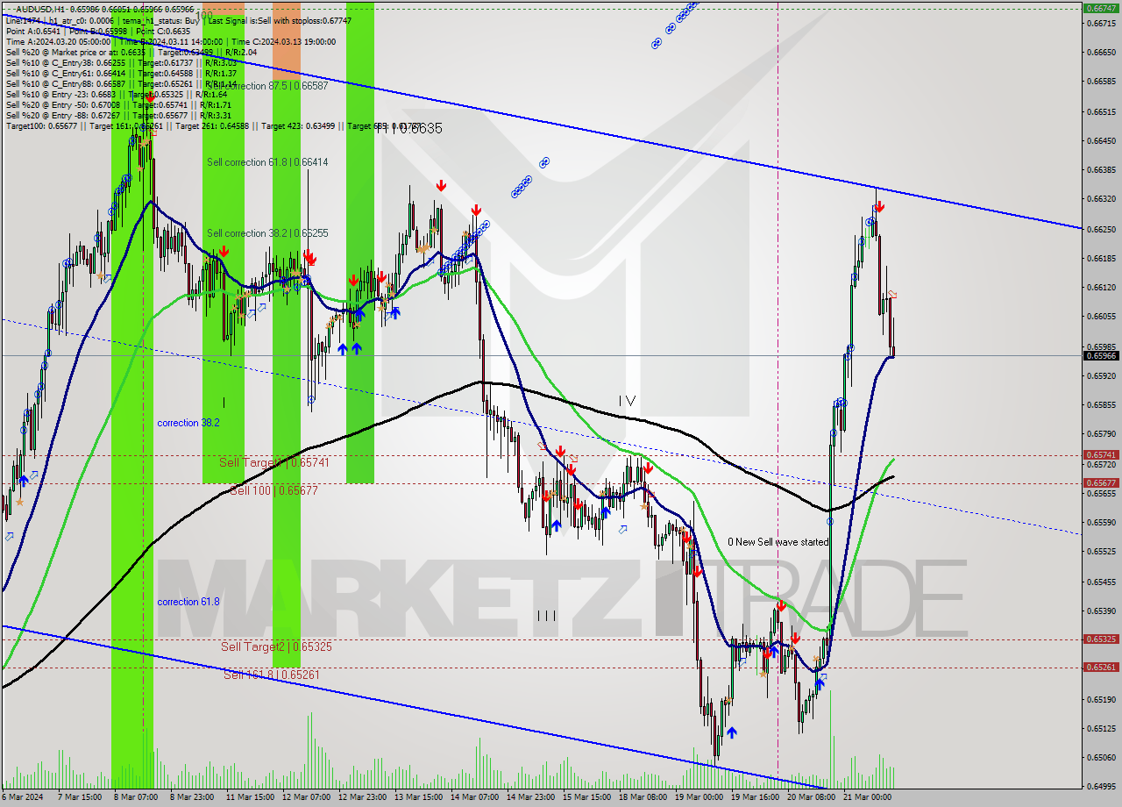
Task: Click the 'Target100: 0.65677' targets info line
Action: tap(215, 126)
